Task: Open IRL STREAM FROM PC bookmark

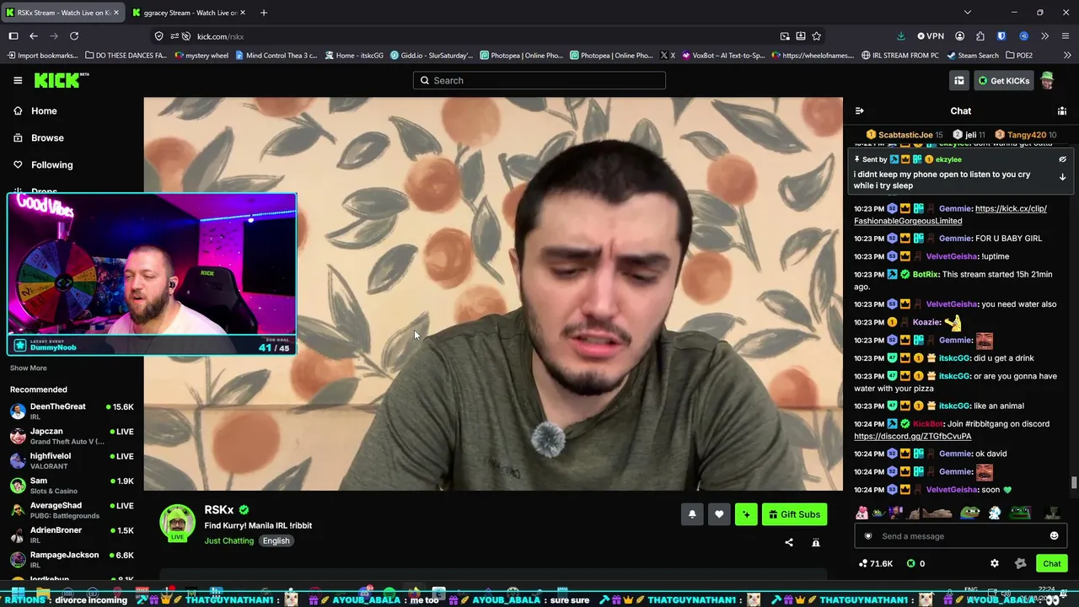Action: [899, 56]
